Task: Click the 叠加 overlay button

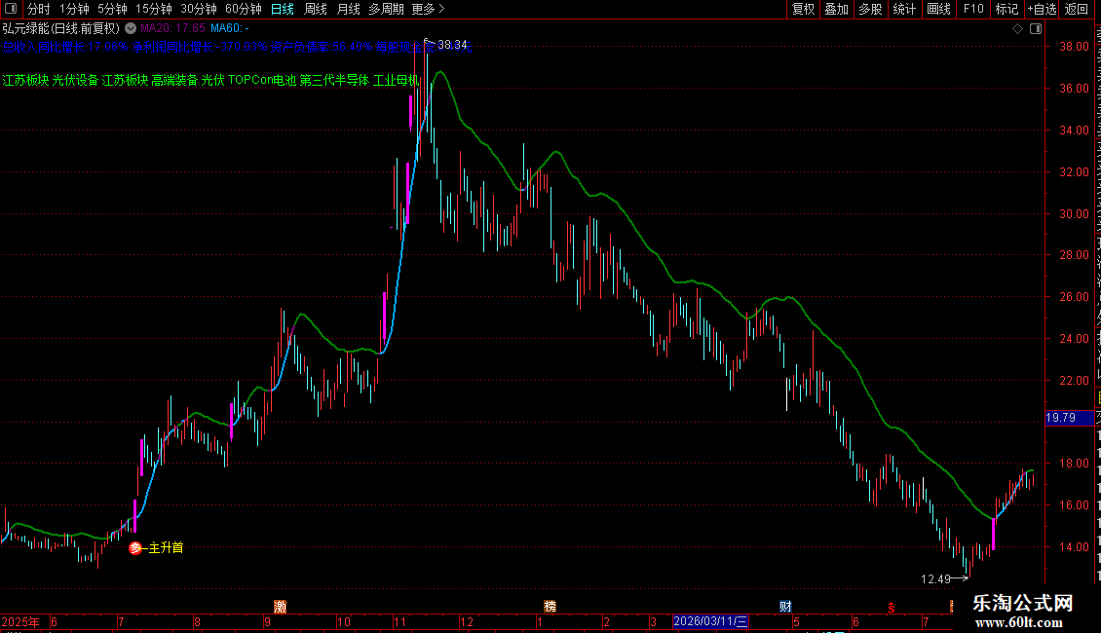Action: pyautogui.click(x=836, y=9)
